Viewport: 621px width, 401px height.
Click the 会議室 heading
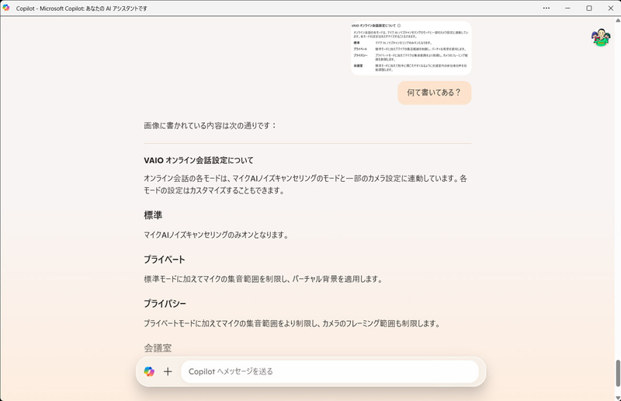click(x=158, y=348)
